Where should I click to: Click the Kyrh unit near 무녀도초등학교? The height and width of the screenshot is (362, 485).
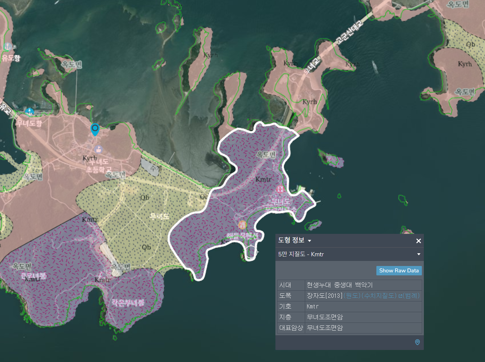(x=90, y=158)
